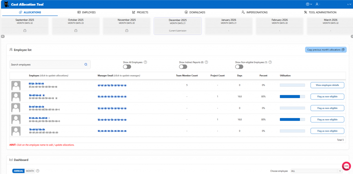353x174 pixels.
Task: Open the Downloads tab
Action: pos(195,12)
